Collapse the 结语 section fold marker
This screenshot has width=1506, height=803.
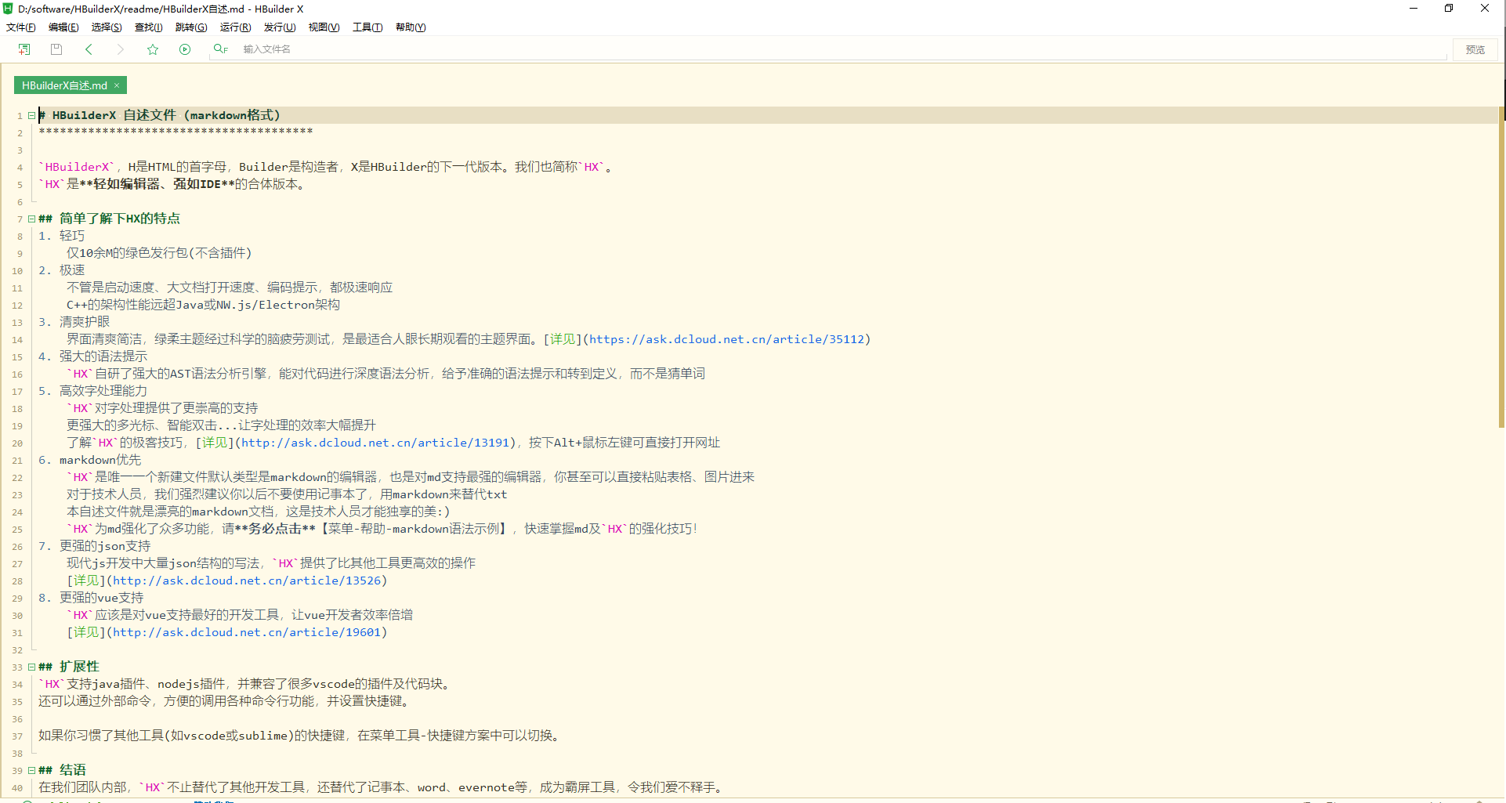pos(31,771)
